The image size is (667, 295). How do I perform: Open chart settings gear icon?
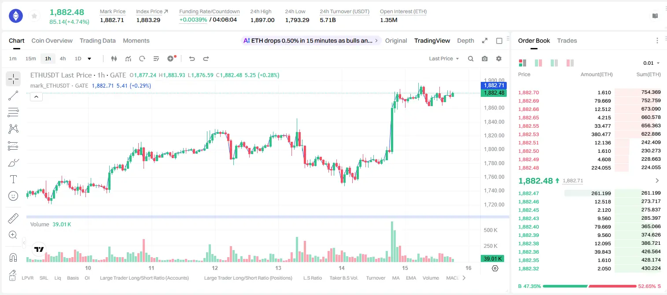(499, 59)
